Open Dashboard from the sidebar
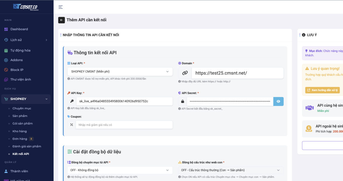 click(19, 29)
